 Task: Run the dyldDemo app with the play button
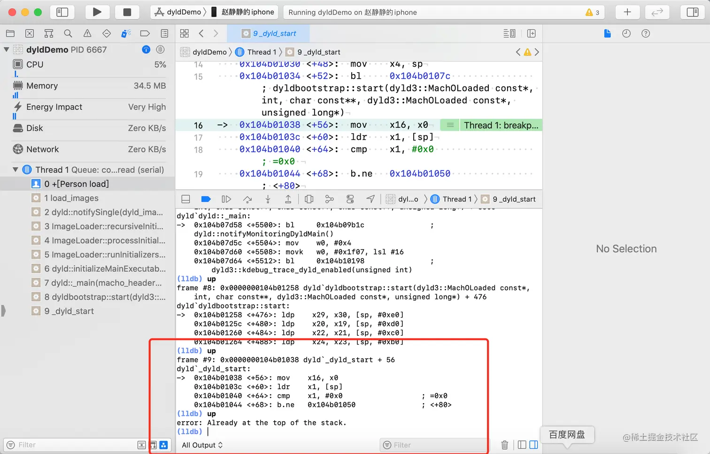pyautogui.click(x=97, y=12)
